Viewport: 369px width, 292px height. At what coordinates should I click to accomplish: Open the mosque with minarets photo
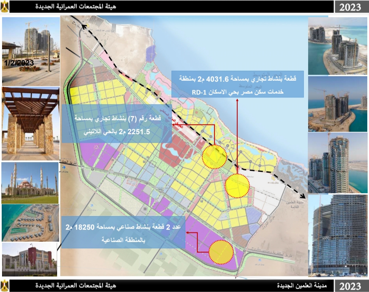(x=30, y=183)
